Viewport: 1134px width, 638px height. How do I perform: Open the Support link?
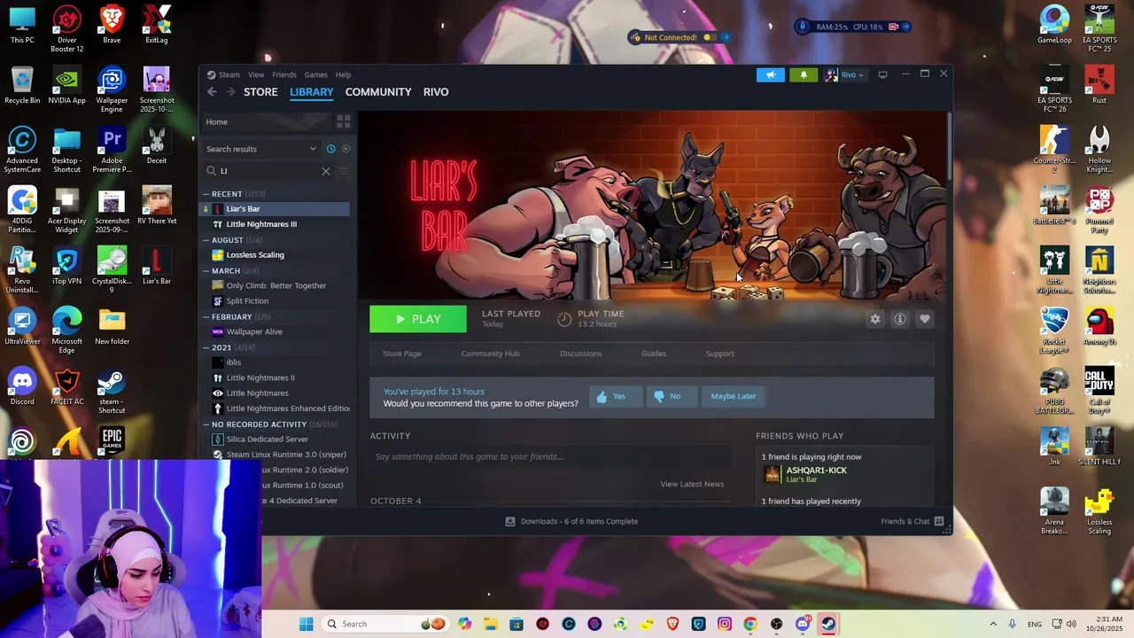[719, 354]
